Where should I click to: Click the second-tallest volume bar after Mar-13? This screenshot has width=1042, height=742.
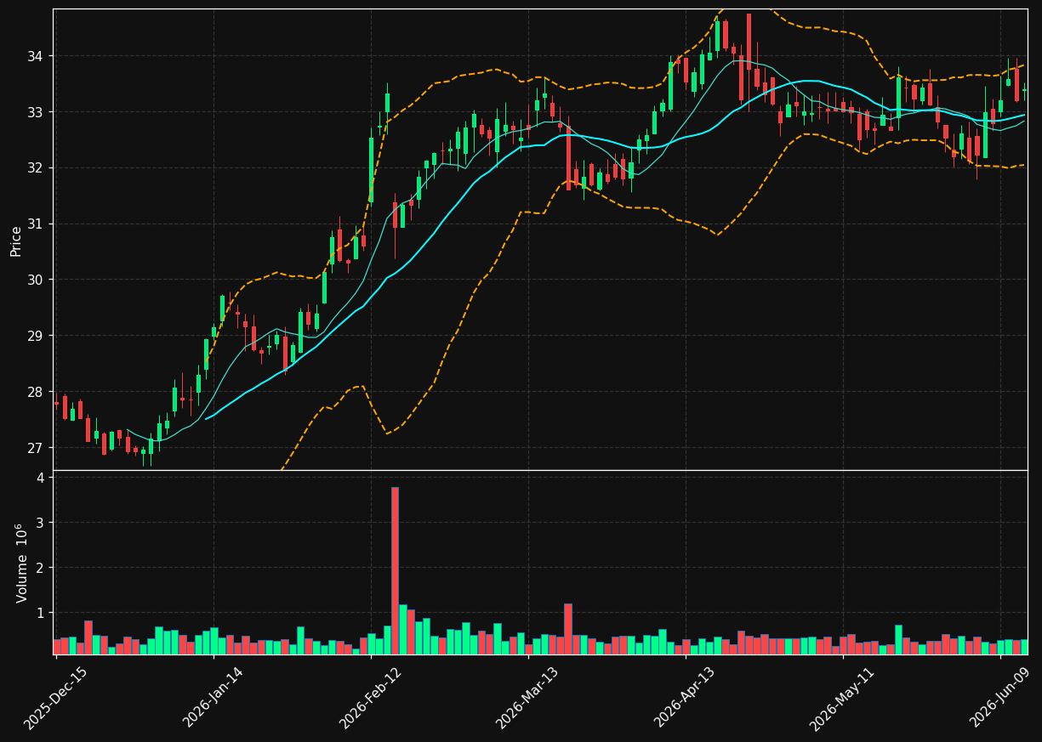point(568,629)
